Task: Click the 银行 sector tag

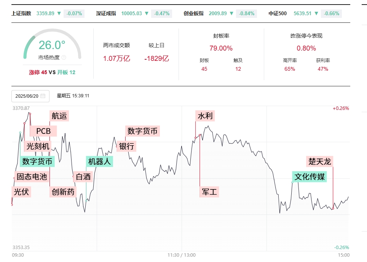Action: pos(126,146)
